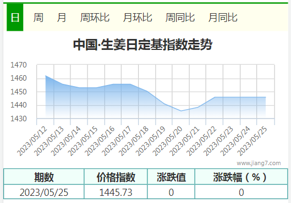Open the 月环比 tab
Image resolution: width=291 pixels, height=203 pixels.
click(x=138, y=18)
